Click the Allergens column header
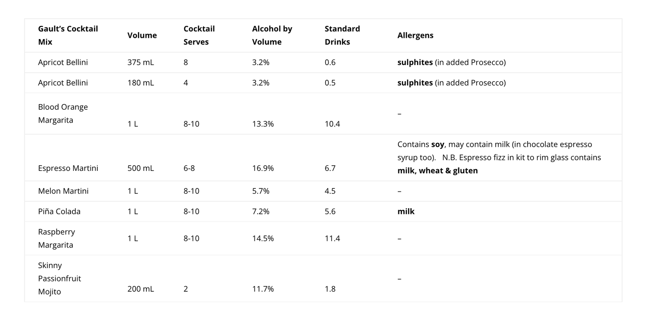The height and width of the screenshot is (321, 646). point(415,35)
